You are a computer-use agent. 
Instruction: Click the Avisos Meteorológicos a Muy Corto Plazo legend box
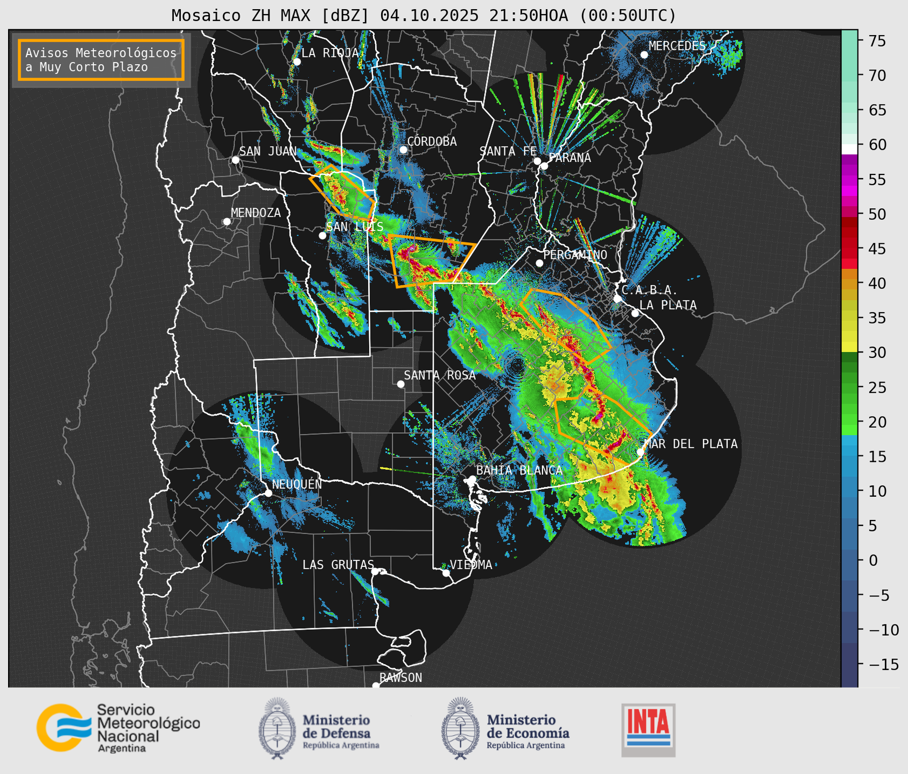(x=101, y=60)
